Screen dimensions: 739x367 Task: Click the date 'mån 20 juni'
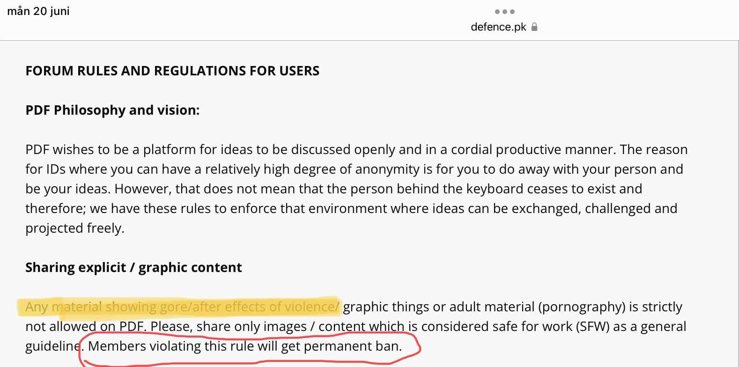[38, 11]
